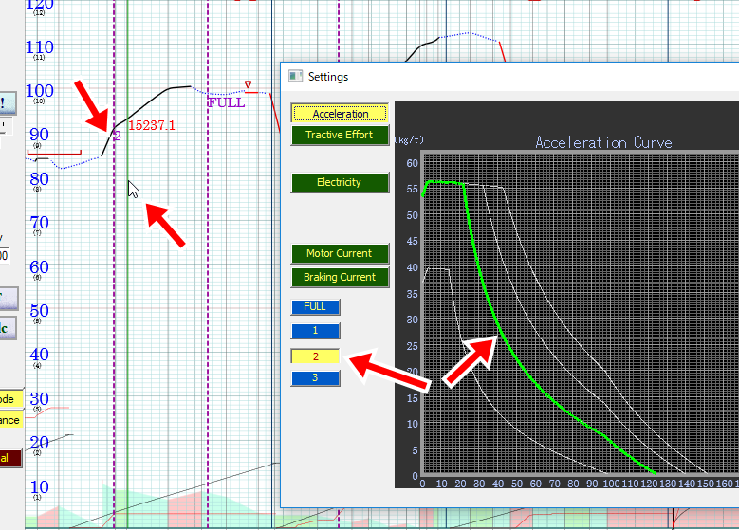Select notch 1 button
Image resolution: width=739 pixels, height=530 pixels.
pos(315,331)
